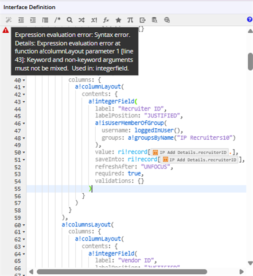Viewport: 253px width, 276px height.
Task: Collapse code fold at line 60
Action: tap(24, 225)
